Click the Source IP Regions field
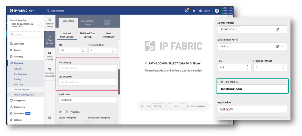Screen dimensions: 302x136 [73, 122]
